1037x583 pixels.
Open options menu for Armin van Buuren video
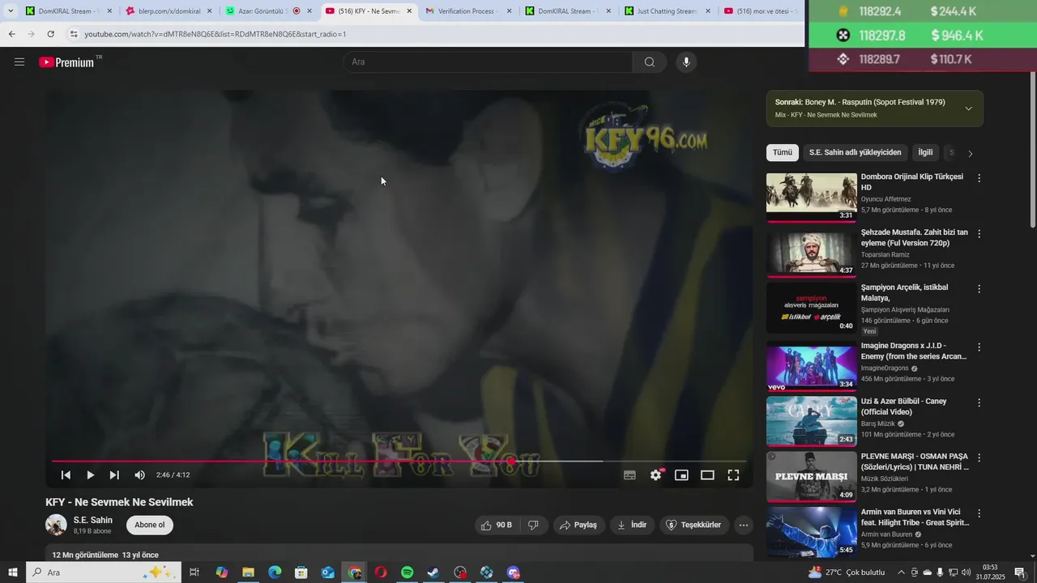click(x=979, y=514)
